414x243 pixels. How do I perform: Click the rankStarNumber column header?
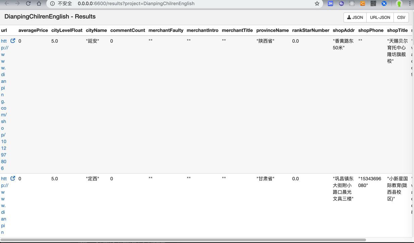(x=311, y=30)
